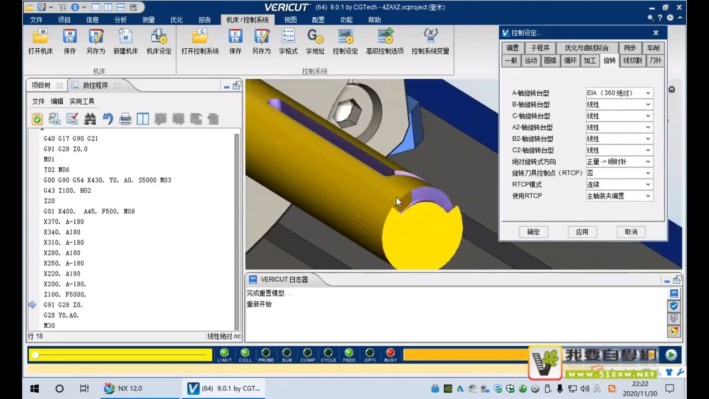Click the notification center icon on taskbar
Viewport: 709px width, 399px height.
click(x=670, y=388)
